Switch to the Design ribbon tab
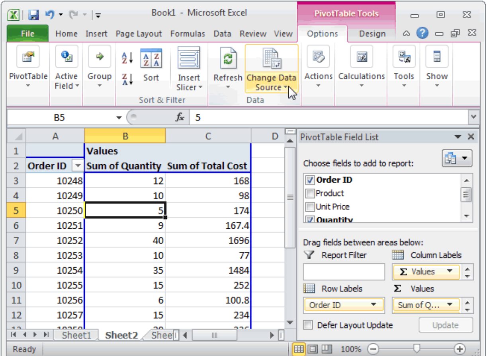The width and height of the screenshot is (487, 356). (x=372, y=33)
